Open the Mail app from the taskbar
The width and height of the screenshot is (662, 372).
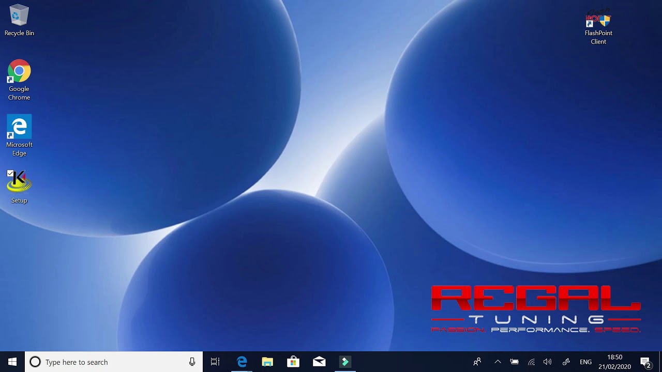point(319,362)
